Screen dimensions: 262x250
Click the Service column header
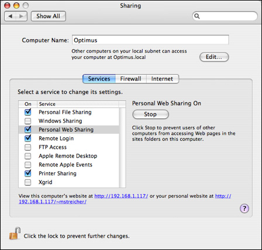coord(78,104)
